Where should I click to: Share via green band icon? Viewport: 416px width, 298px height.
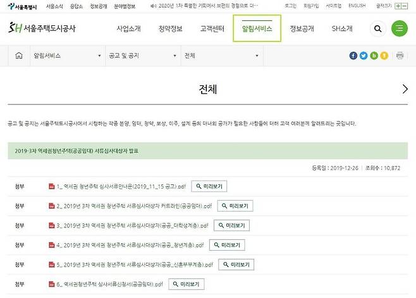tap(374, 56)
